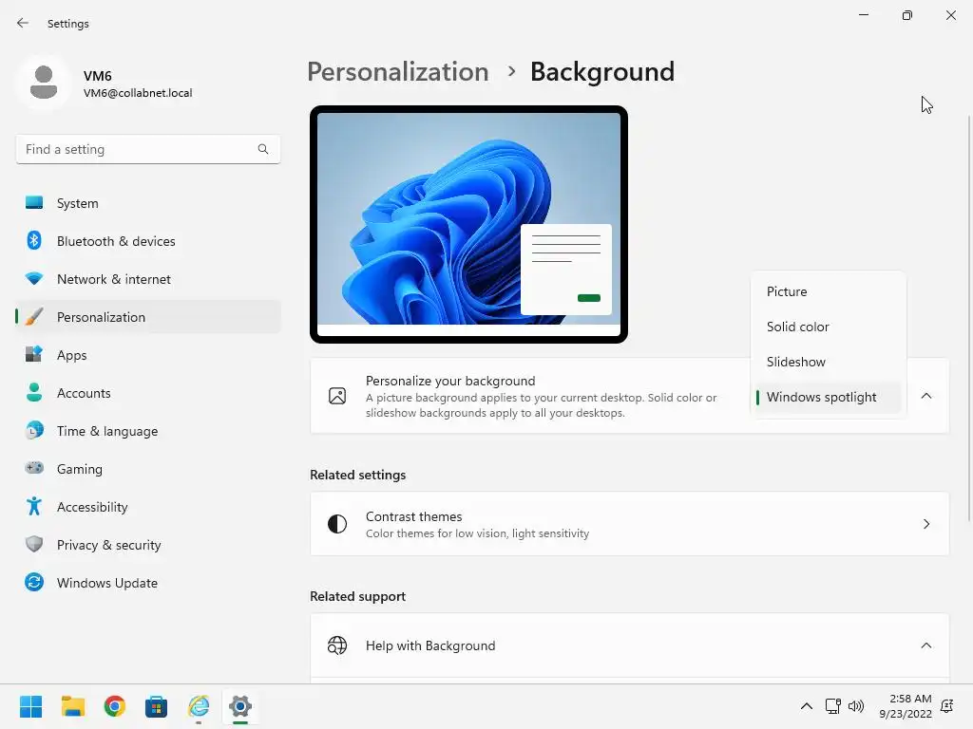Open the Windows Start menu
Image resolution: width=973 pixels, height=729 pixels.
(x=31, y=706)
